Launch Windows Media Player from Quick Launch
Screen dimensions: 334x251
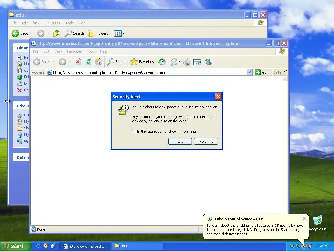coord(45,246)
